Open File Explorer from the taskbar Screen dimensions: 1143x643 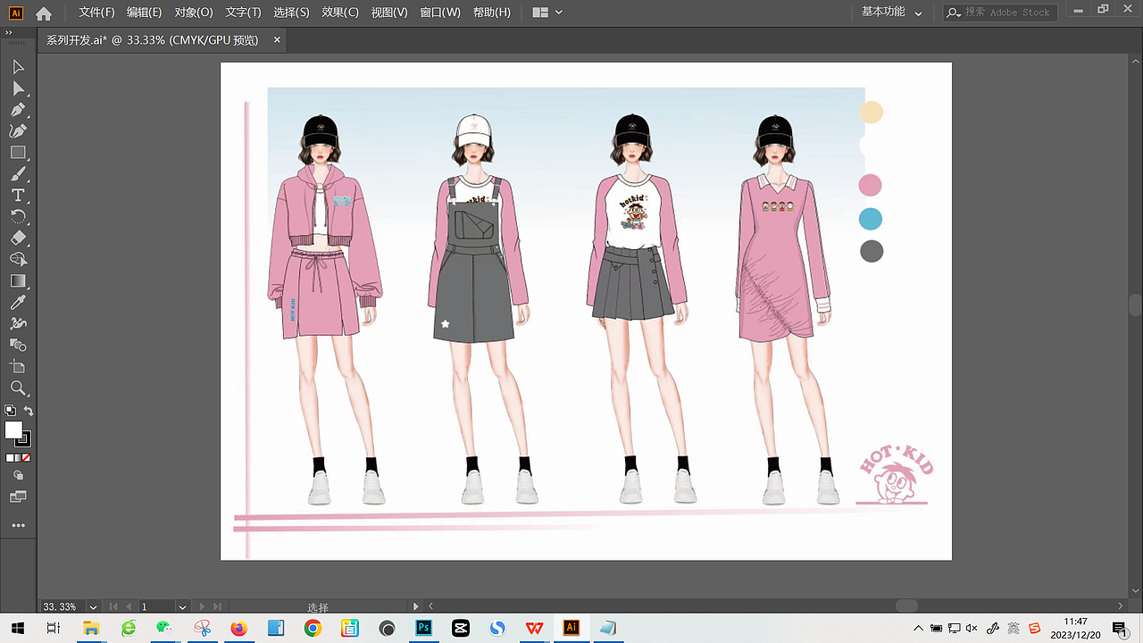[91, 628]
